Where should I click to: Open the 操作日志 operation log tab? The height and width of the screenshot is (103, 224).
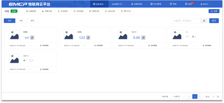point(126,11)
